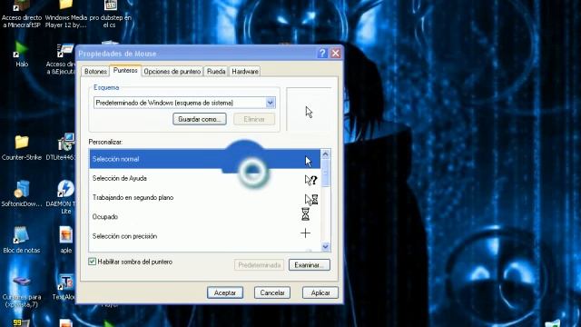Click the title bar help question button
Screen dimensions: 581x327
click(x=322, y=54)
